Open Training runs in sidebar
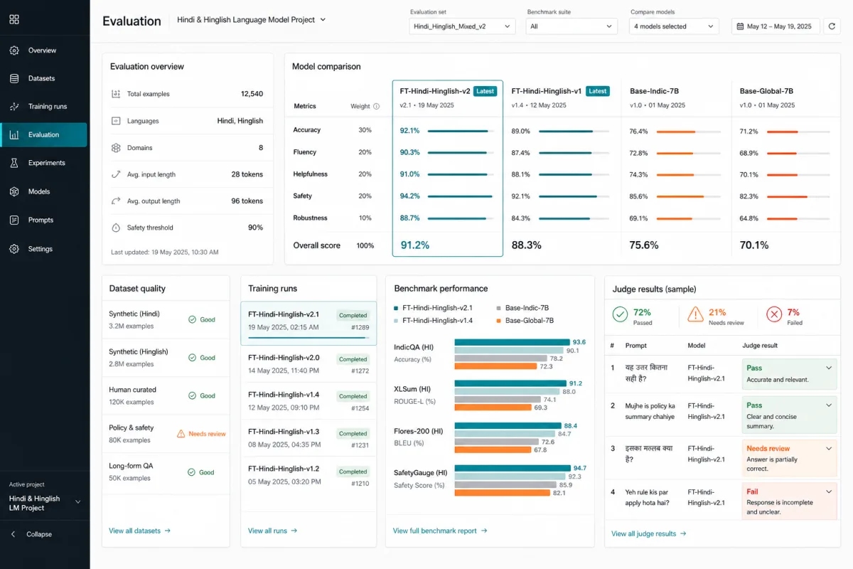This screenshot has width=853, height=569. [44, 107]
